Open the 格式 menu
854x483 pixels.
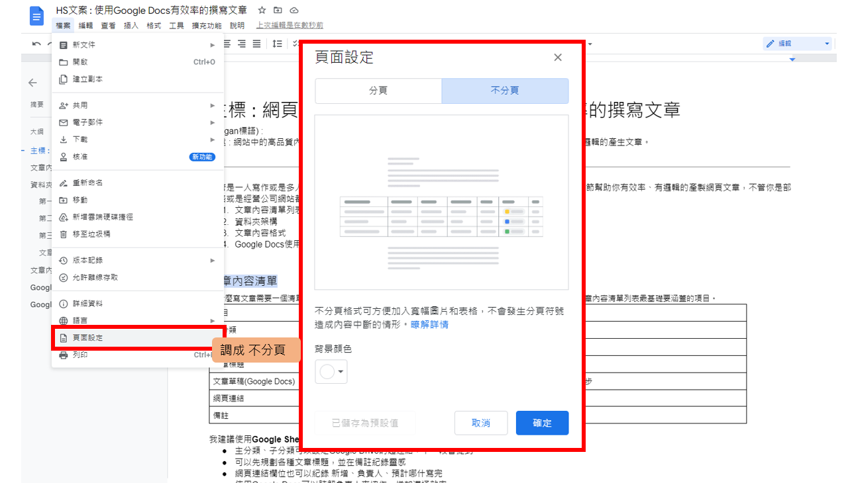(154, 26)
